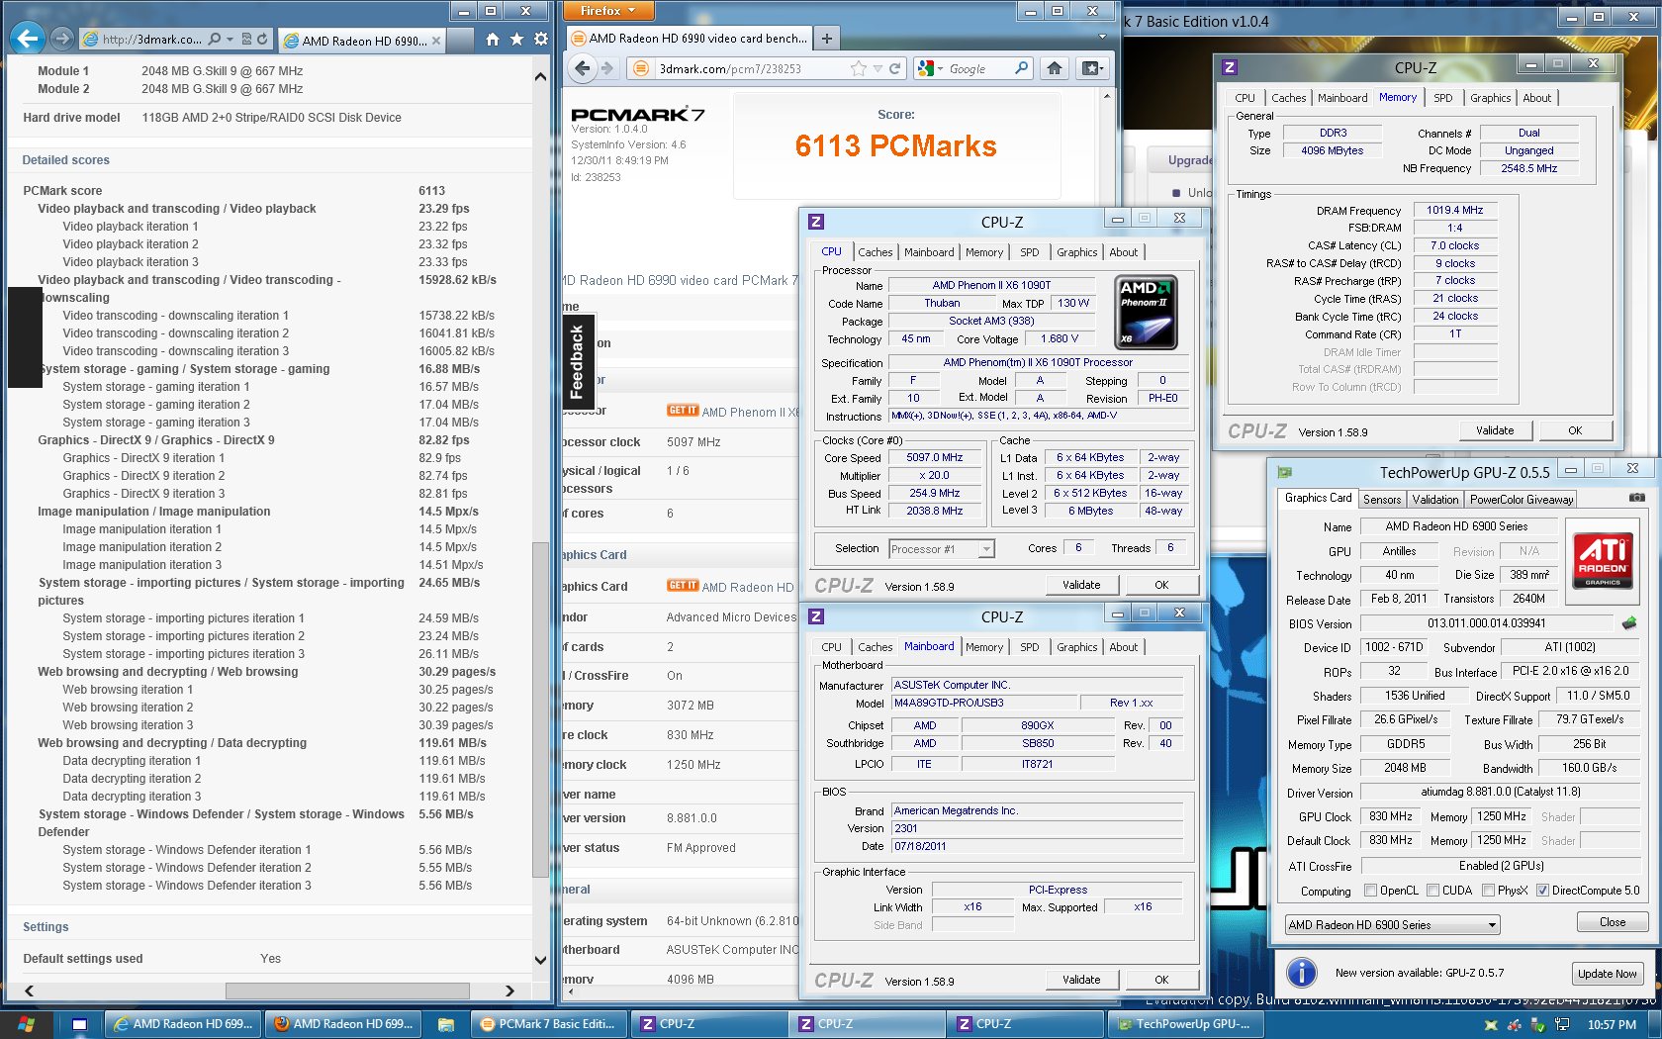
Task: Open the list all tabs arrow in Firefox
Action: [1102, 38]
